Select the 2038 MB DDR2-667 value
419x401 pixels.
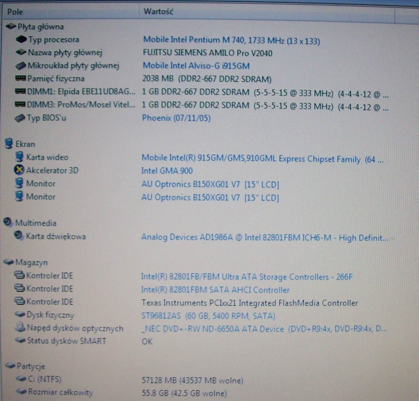click(x=207, y=79)
